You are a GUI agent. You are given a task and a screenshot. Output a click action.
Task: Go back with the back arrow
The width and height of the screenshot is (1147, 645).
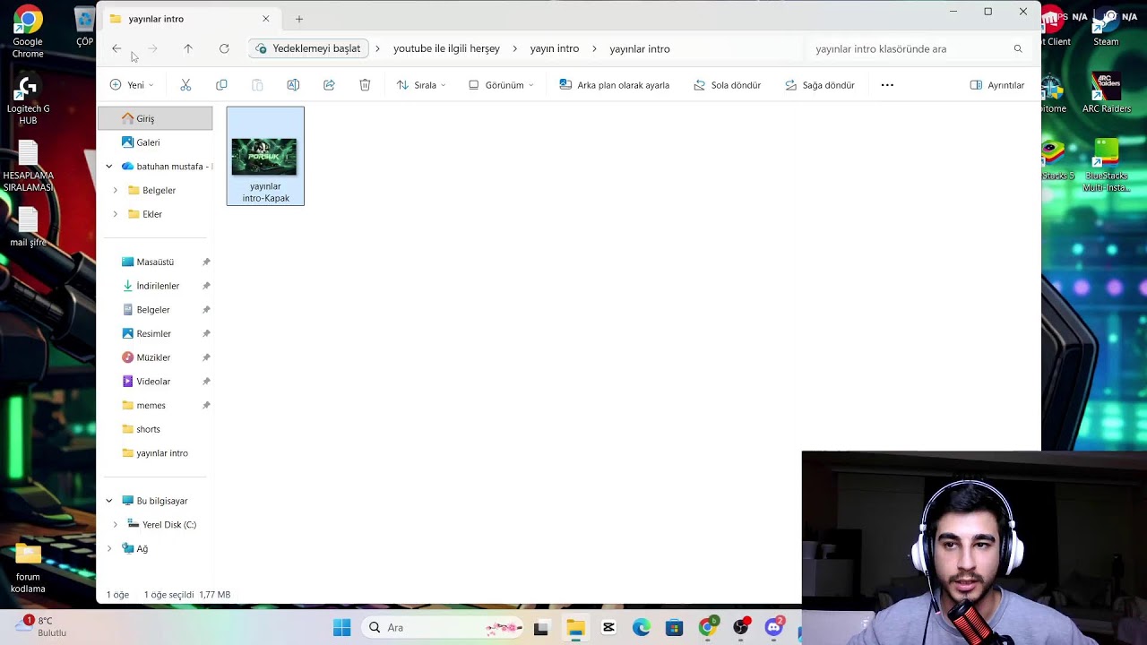[116, 48]
